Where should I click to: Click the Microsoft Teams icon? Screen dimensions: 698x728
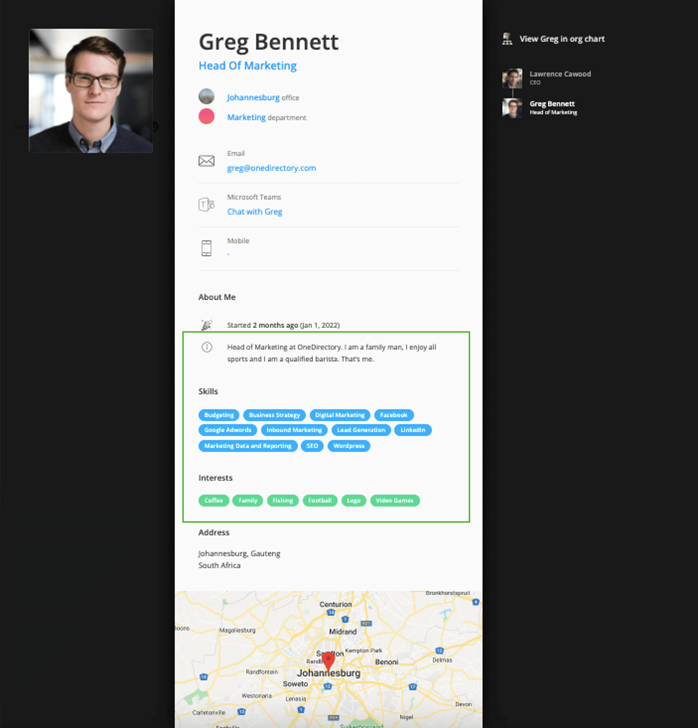[207, 204]
